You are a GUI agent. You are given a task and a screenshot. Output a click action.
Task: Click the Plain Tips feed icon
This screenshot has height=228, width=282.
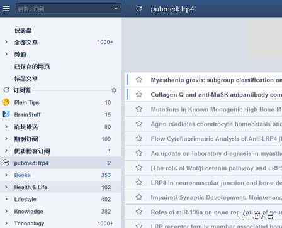click(6, 102)
